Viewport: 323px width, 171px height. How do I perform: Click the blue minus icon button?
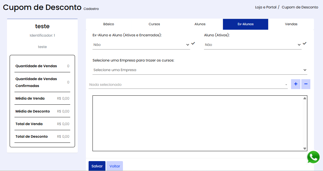pyautogui.click(x=306, y=84)
